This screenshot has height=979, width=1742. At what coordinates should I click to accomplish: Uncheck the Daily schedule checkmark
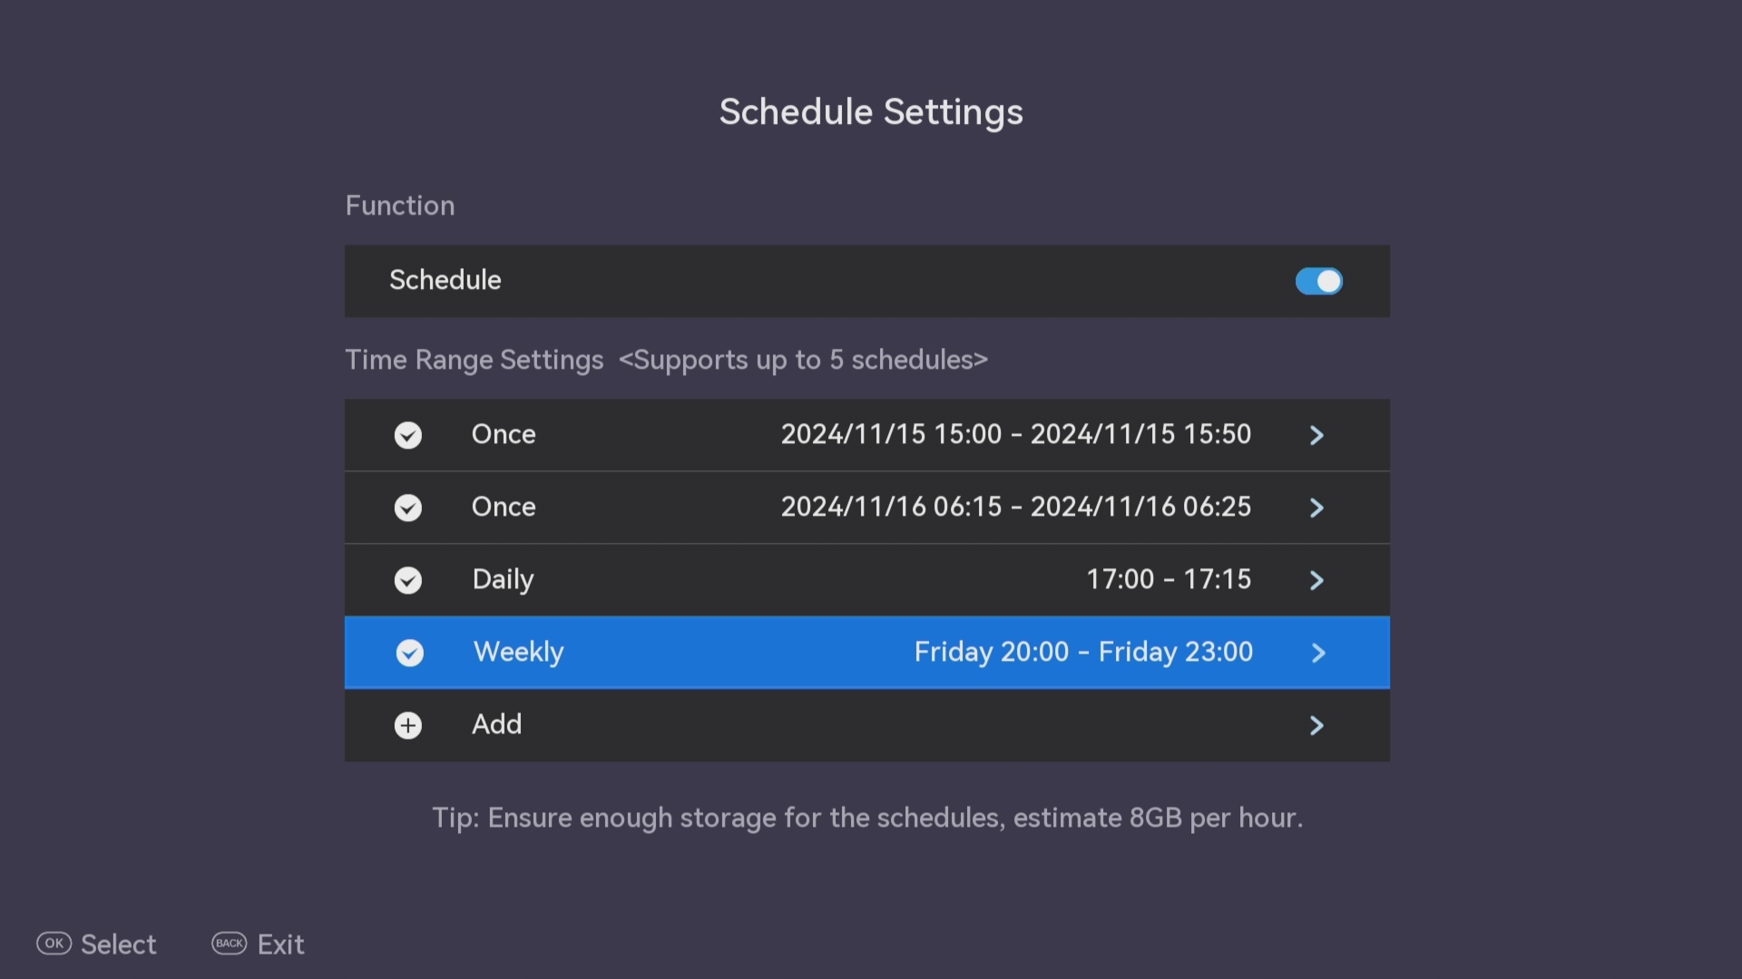click(408, 580)
